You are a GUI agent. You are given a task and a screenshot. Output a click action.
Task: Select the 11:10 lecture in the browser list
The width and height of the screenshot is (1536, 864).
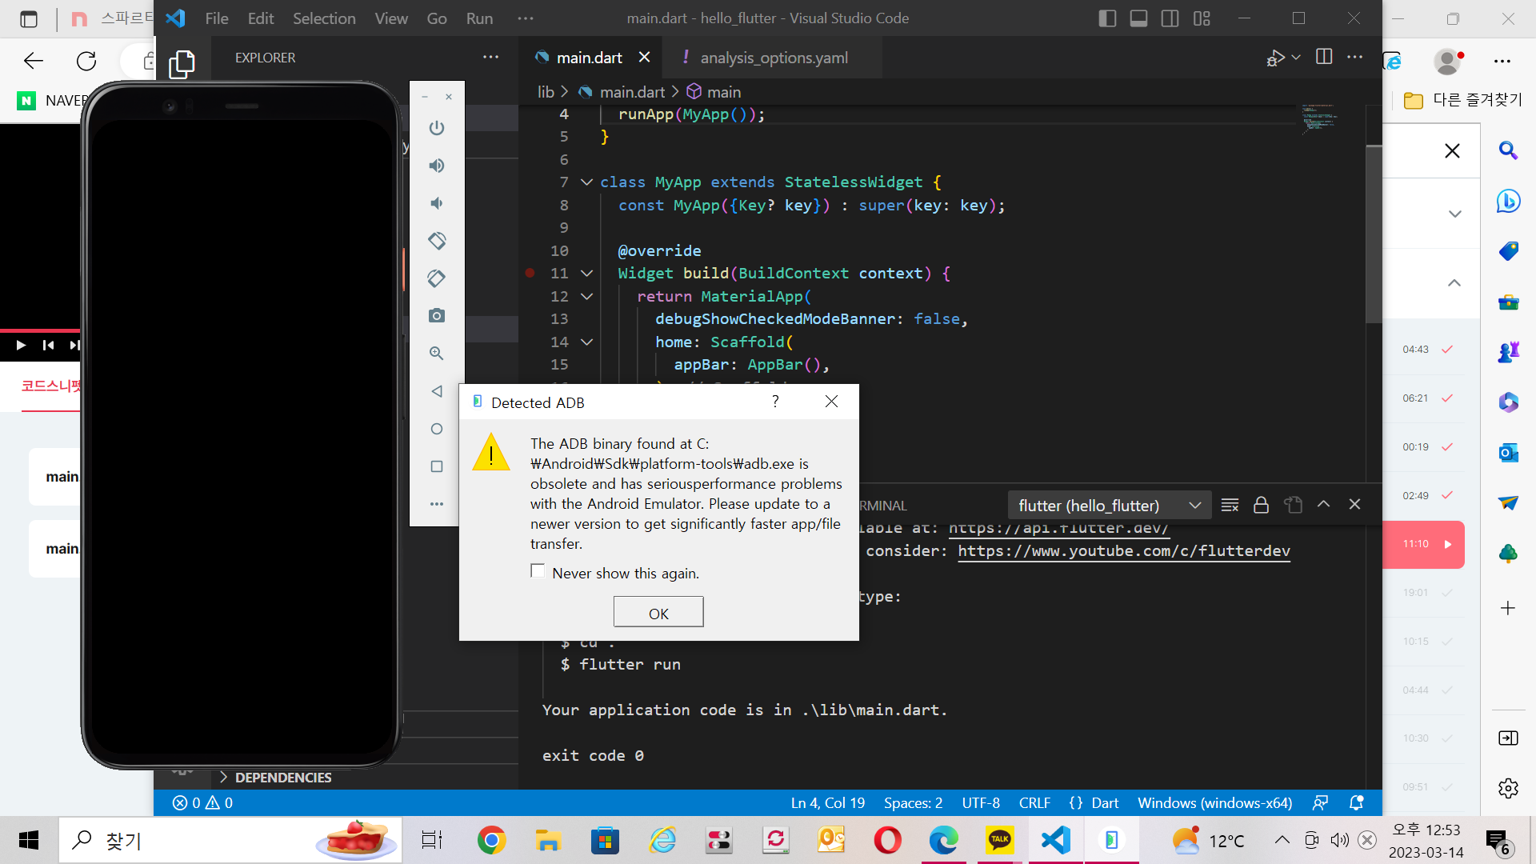(1424, 545)
